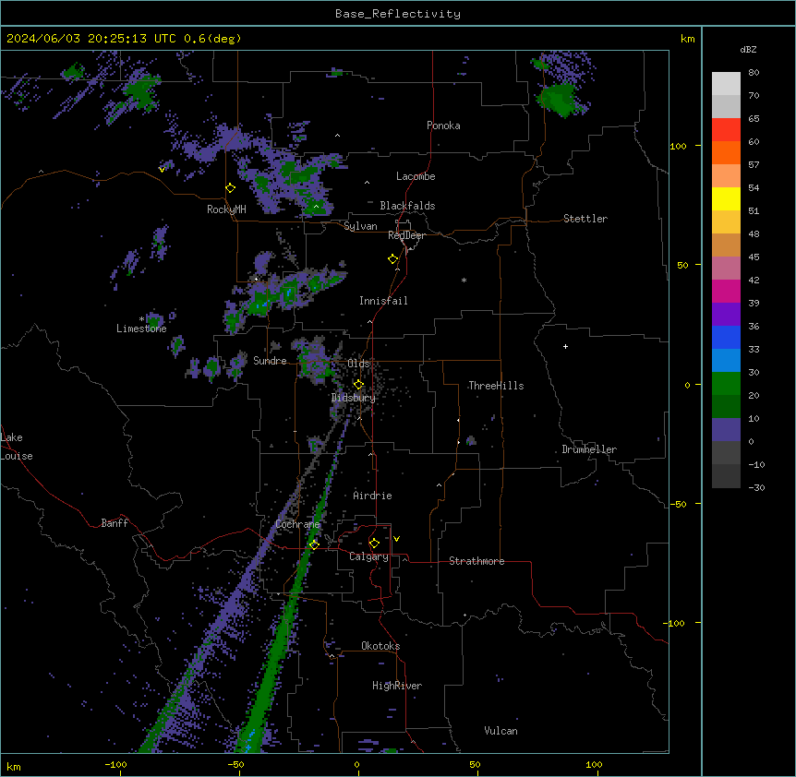Select the Strathmore label
Viewport: 796px width, 777px height.
coord(476,561)
